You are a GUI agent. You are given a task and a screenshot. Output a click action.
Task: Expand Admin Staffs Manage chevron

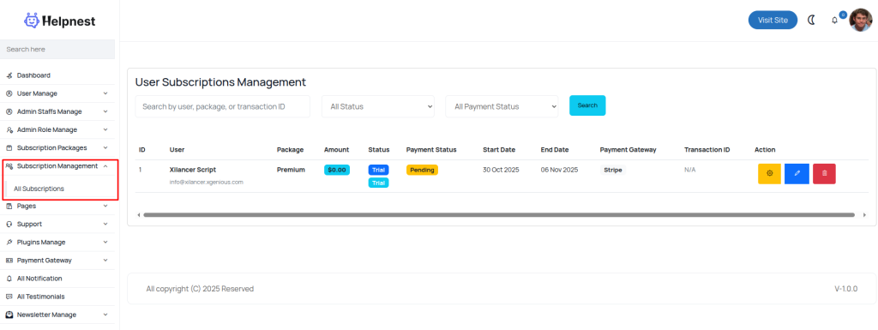(x=105, y=112)
